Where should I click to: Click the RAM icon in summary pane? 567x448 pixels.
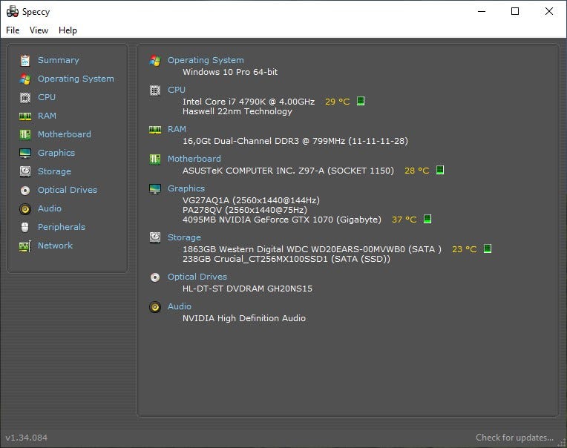pos(155,130)
